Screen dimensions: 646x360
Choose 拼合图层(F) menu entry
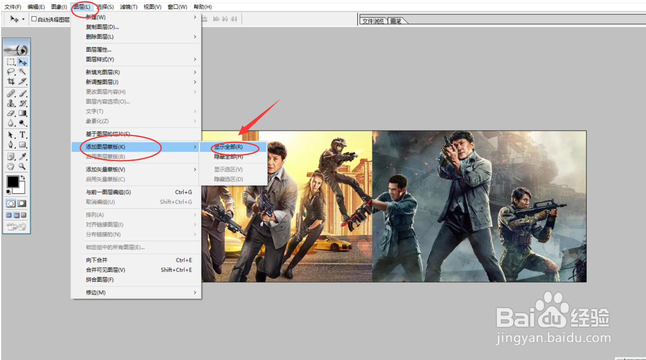coord(136,280)
